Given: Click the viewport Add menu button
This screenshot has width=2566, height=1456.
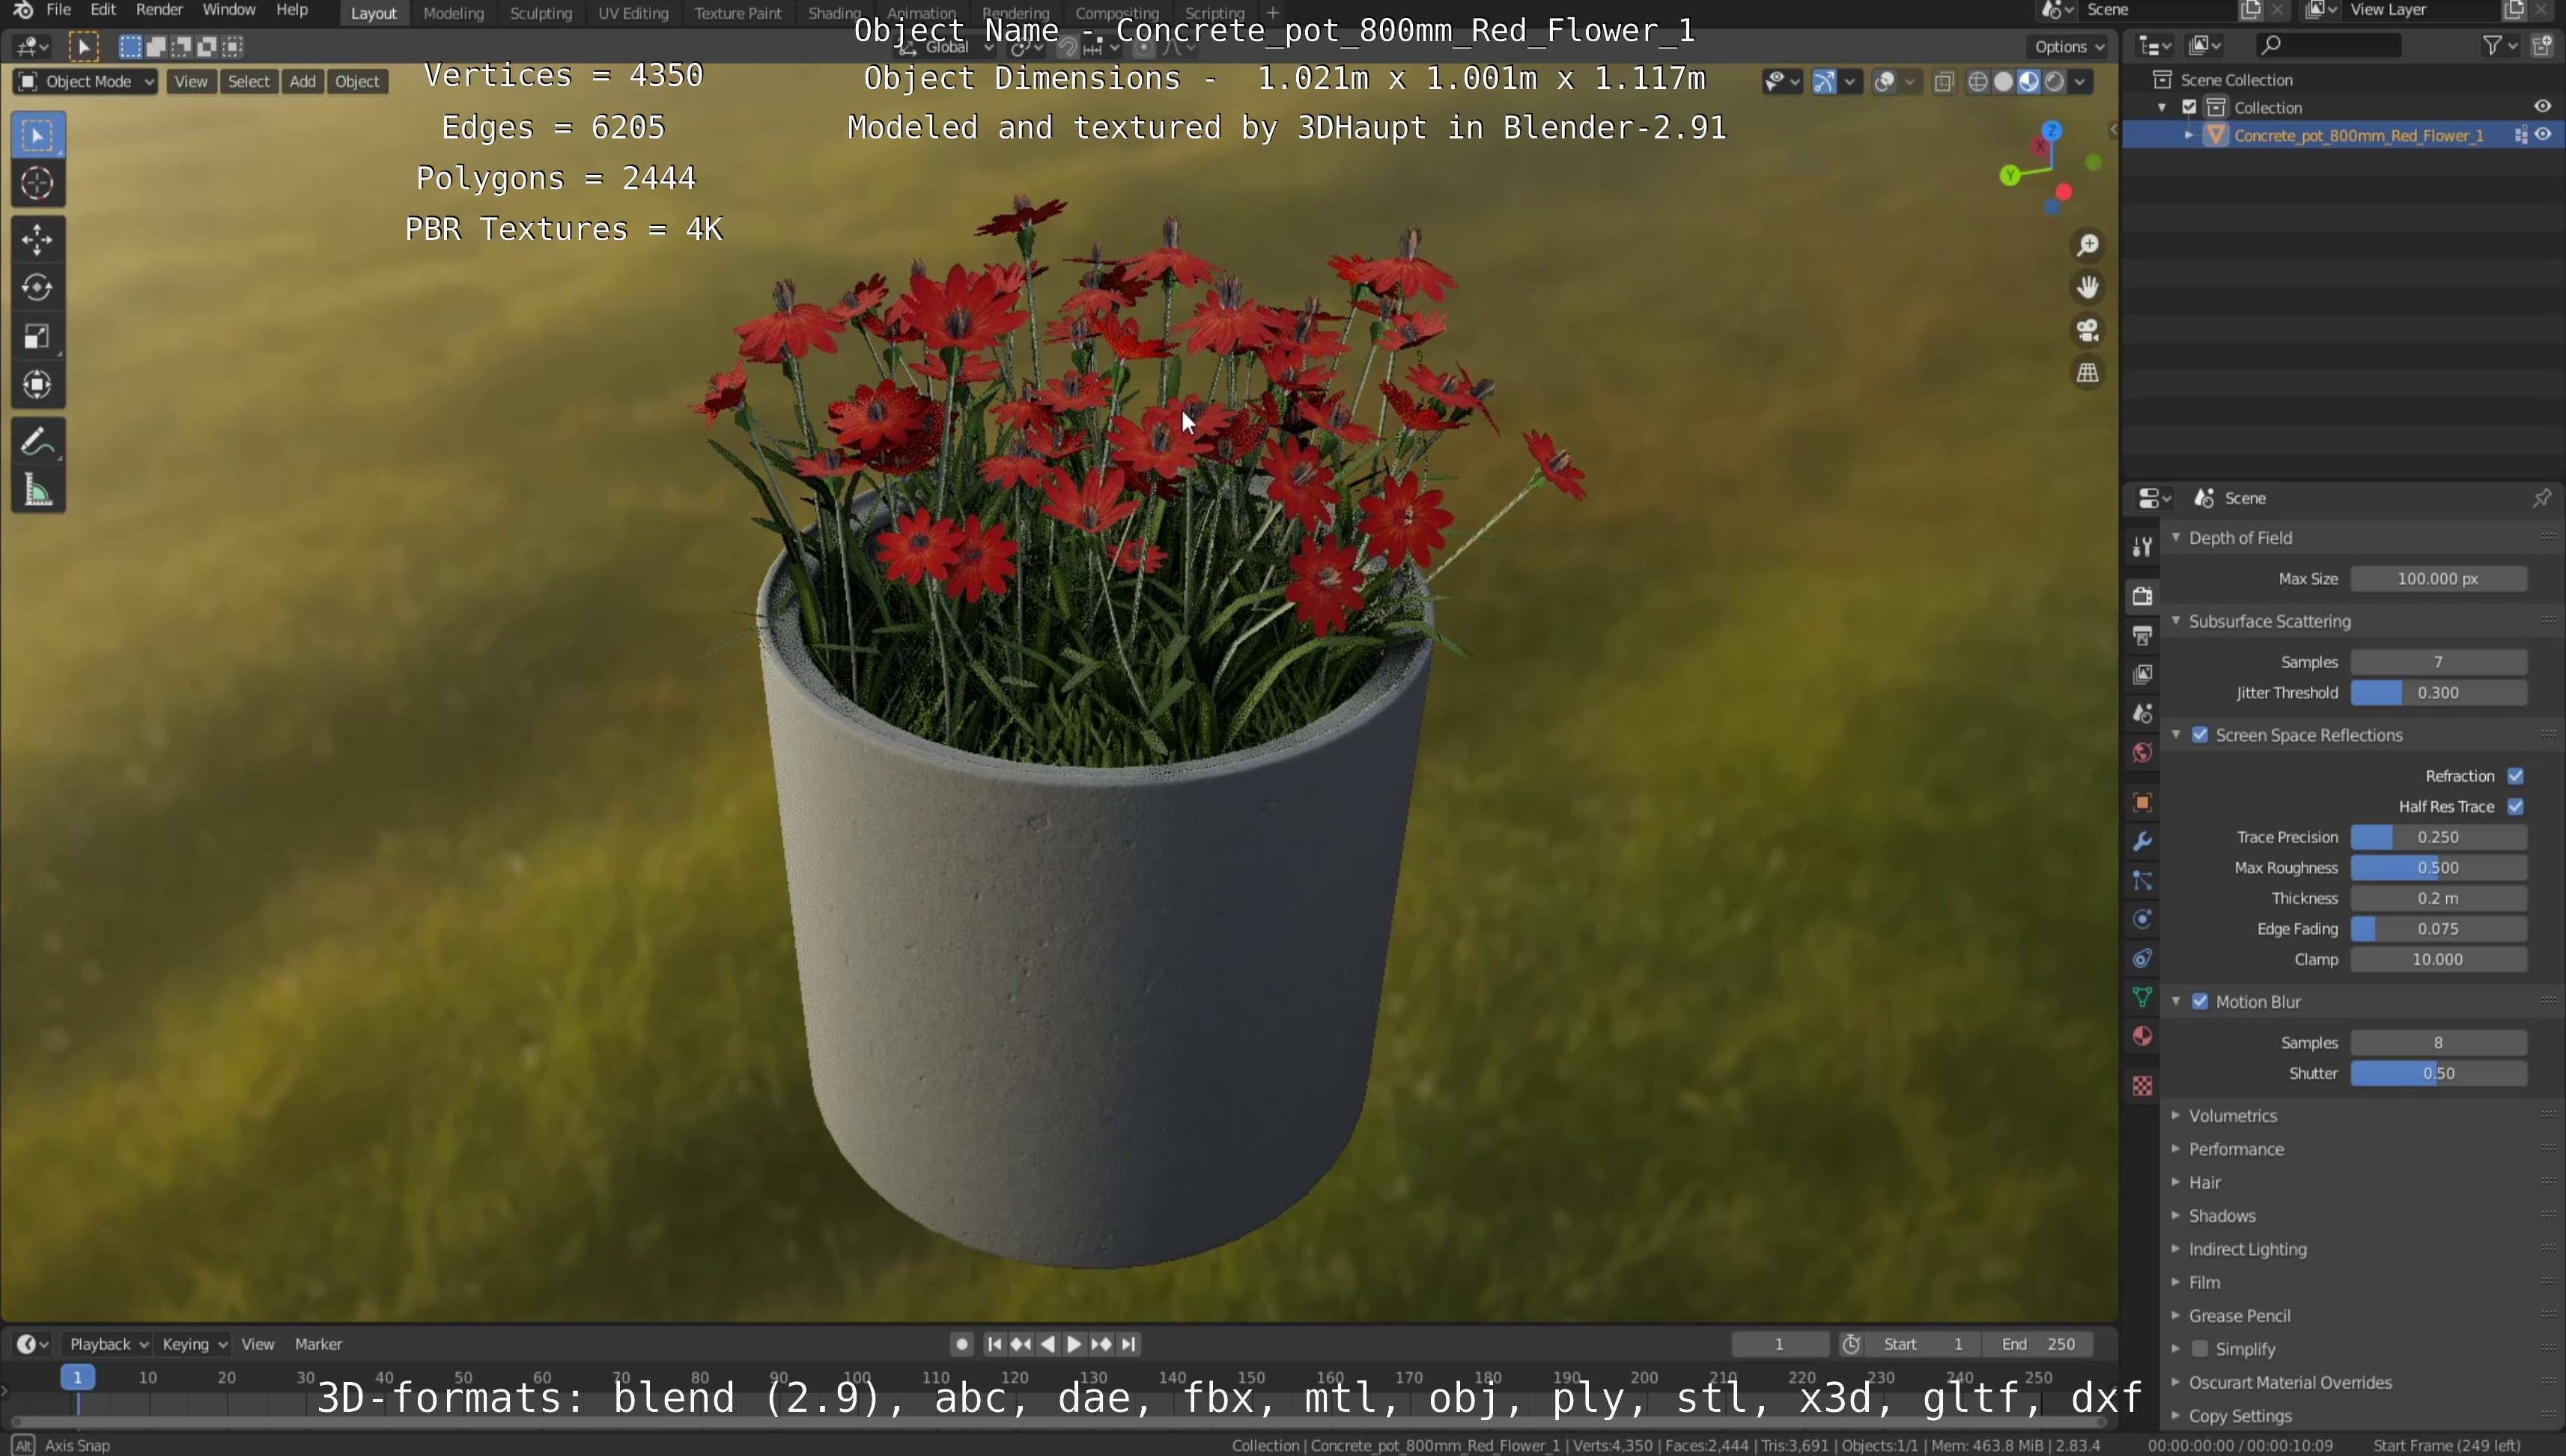Looking at the screenshot, I should point(302,82).
